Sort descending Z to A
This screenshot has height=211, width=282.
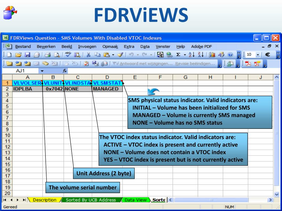[x=200, y=55]
